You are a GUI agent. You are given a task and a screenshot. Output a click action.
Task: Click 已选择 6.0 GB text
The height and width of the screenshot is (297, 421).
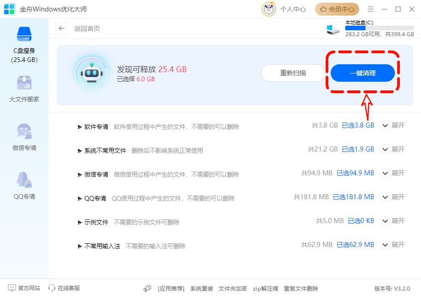136,79
